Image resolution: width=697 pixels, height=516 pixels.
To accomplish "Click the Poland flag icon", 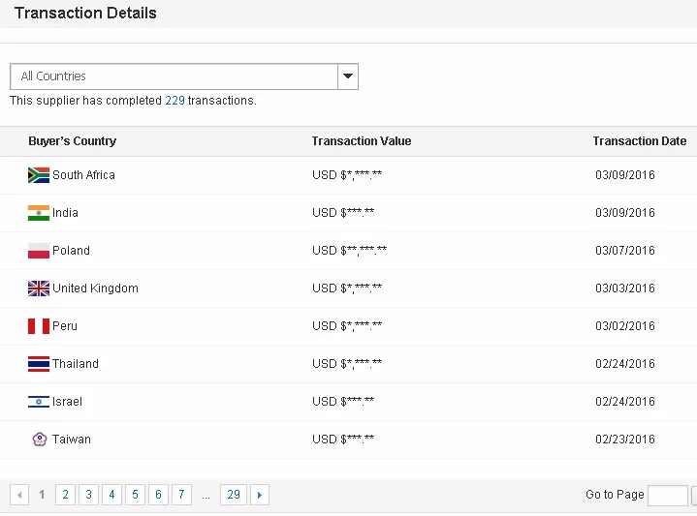I will [39, 251].
